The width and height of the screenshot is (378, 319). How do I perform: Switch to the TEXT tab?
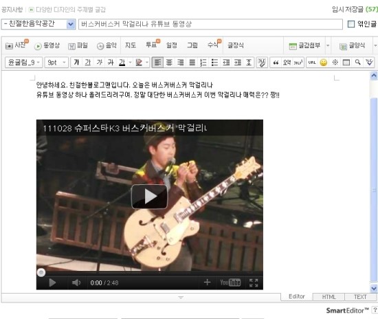point(360,297)
